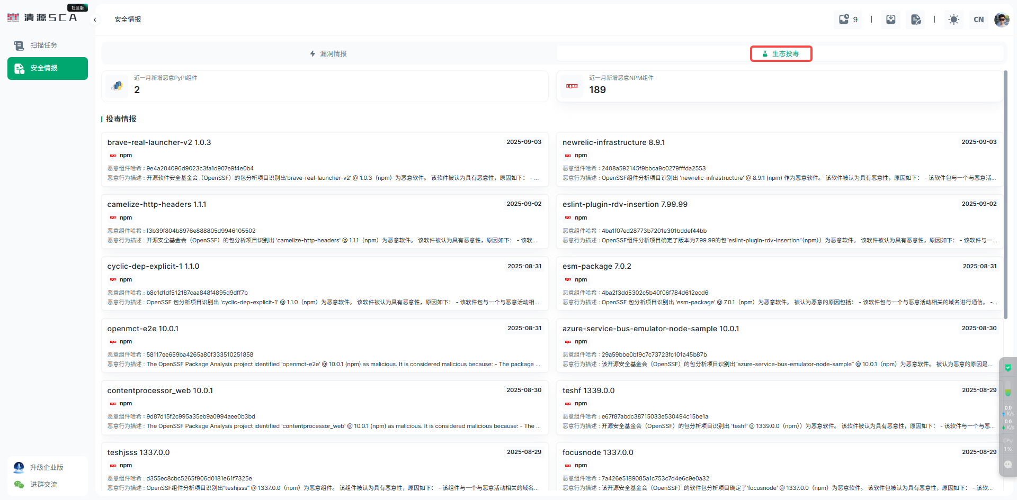Screen dimensions: 1017x500
Task: Switch language using the CN button
Action: pos(978,20)
